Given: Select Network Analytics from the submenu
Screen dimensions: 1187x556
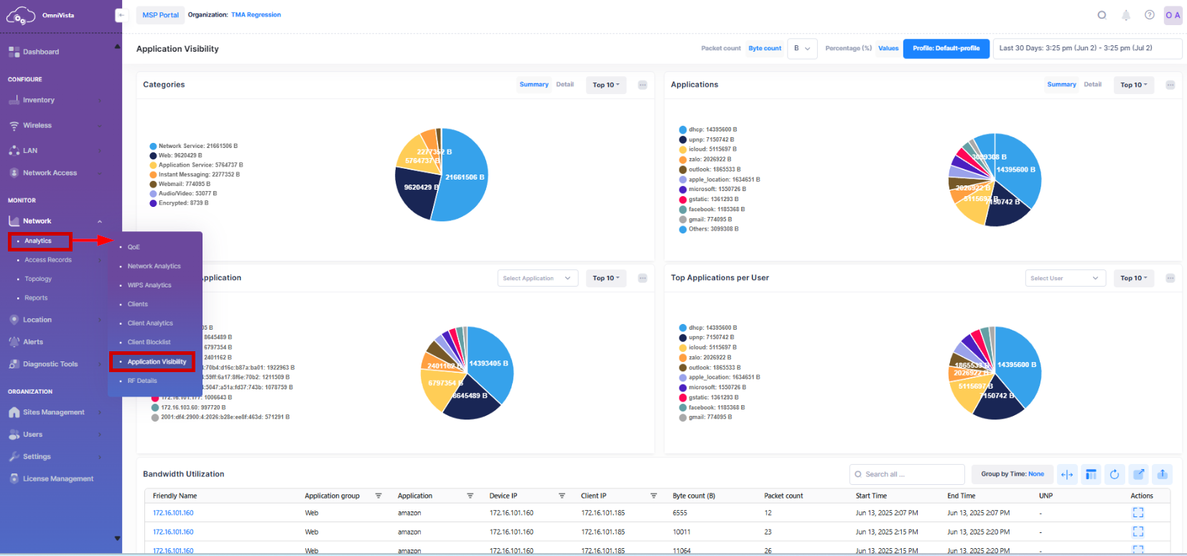Looking at the screenshot, I should pos(154,267).
